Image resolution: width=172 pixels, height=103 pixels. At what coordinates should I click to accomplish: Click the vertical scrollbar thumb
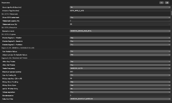[x=171, y=13]
